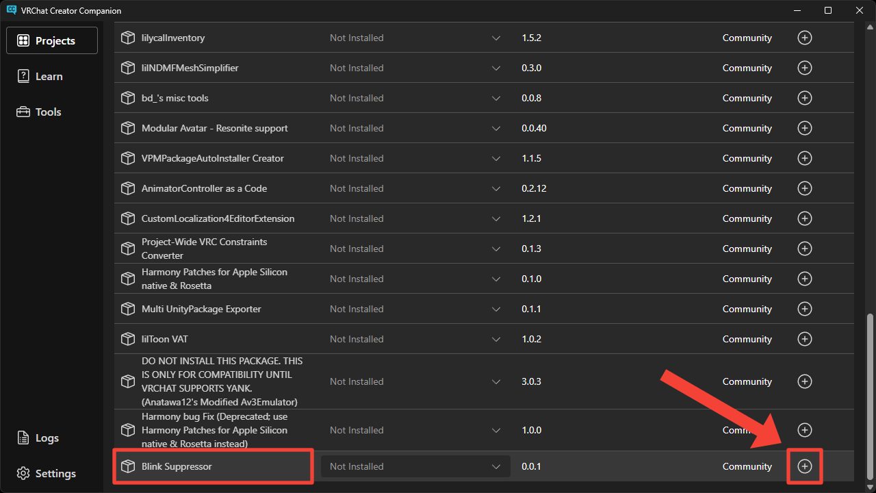Install lilToon VAT with plus icon
The width and height of the screenshot is (876, 493).
click(x=805, y=339)
